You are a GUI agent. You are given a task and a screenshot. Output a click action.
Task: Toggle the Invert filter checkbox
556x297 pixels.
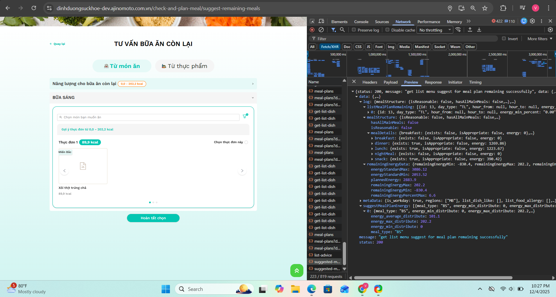(x=504, y=38)
